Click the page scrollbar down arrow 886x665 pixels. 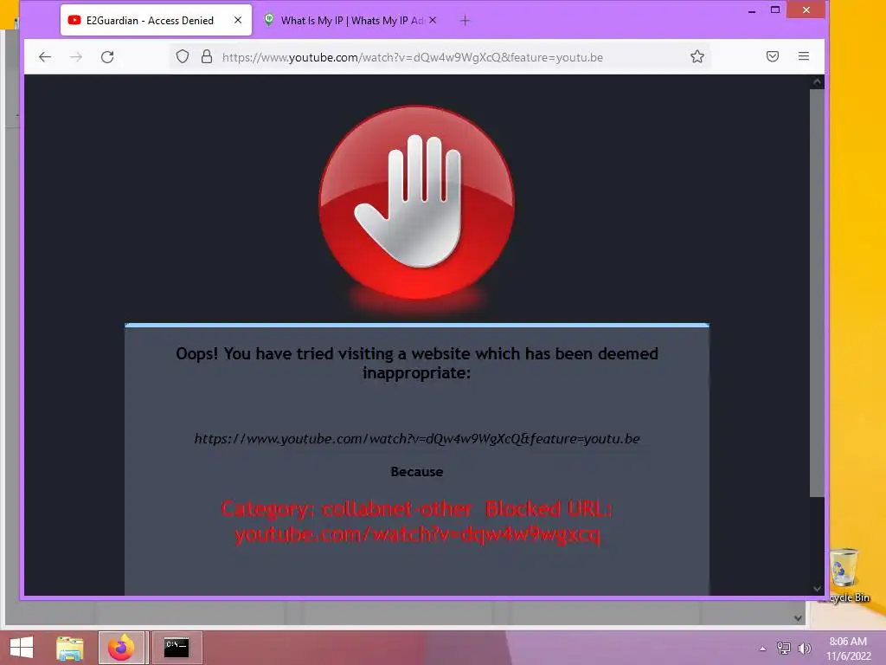coord(817,589)
